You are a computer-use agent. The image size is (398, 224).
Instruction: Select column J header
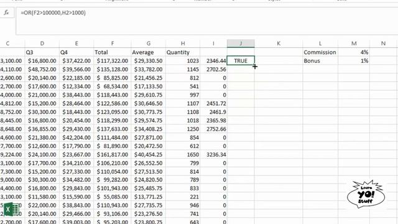coord(241,44)
